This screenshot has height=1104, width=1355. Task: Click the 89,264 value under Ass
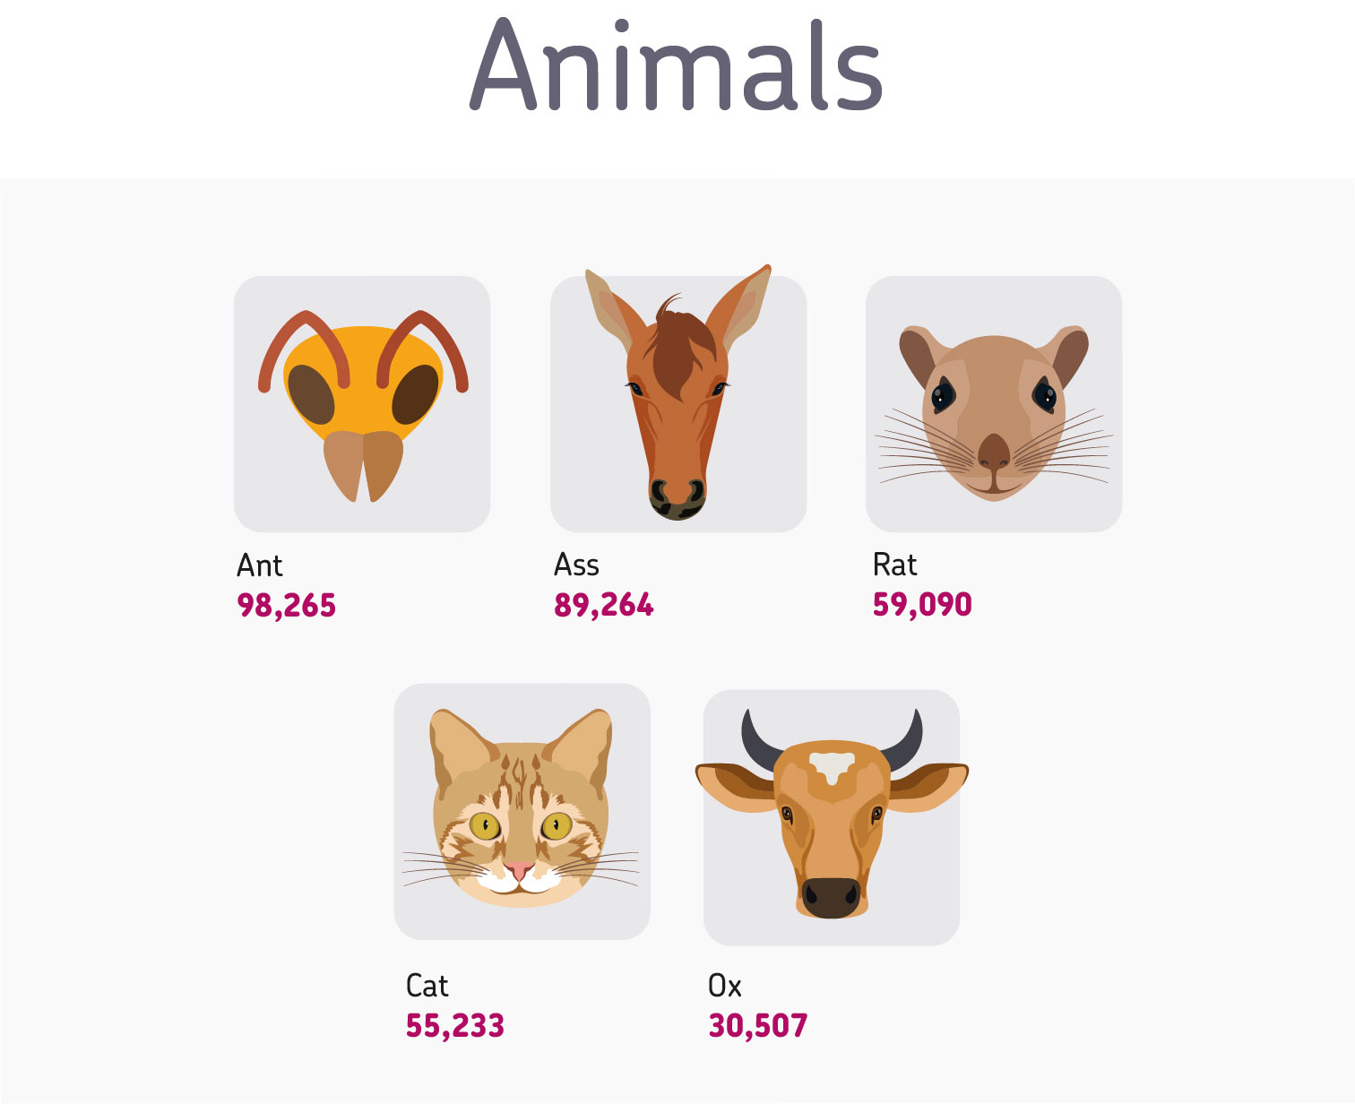pos(603,605)
